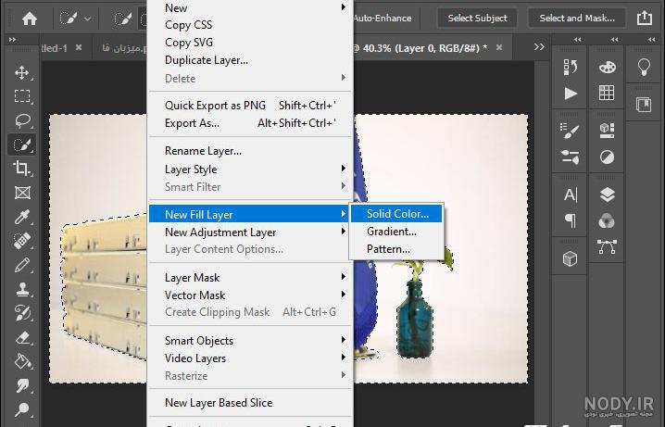Viewport: 665px width, 427px height.
Task: Highlight New Fill Layer entry
Action: click(250, 214)
